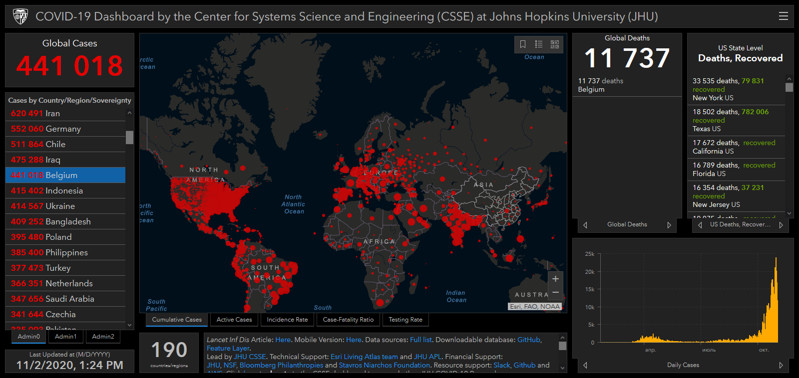Click the Johns Hopkins shield logo
Viewport: 799px width, 378px height.
point(20,16)
